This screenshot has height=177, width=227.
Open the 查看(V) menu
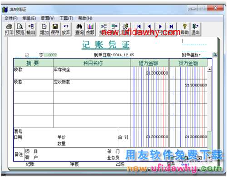click(48, 18)
